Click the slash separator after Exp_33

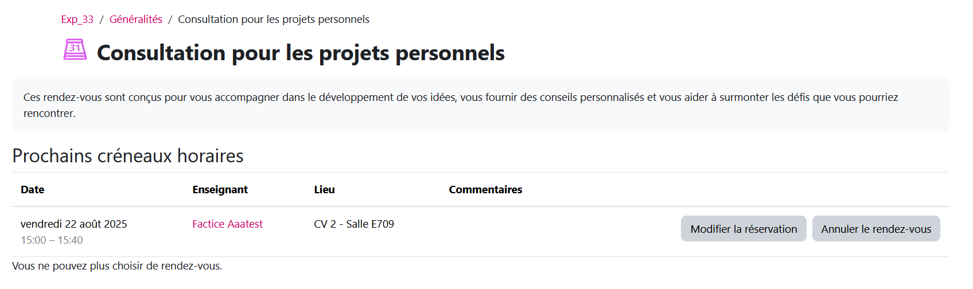(x=102, y=19)
